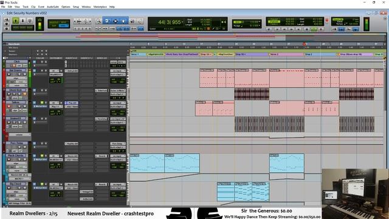Viewport: 389px width, 219px height.
Task: Click horizontal zoom out arrow
Action: coord(74,21)
